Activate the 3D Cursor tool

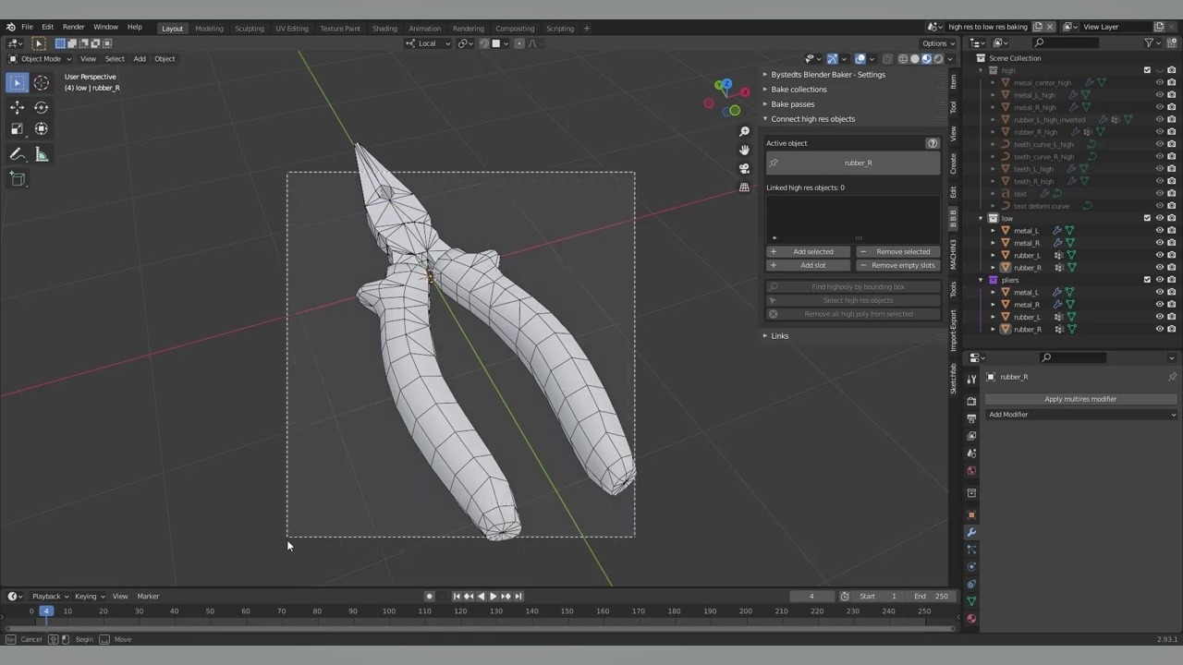coord(42,83)
